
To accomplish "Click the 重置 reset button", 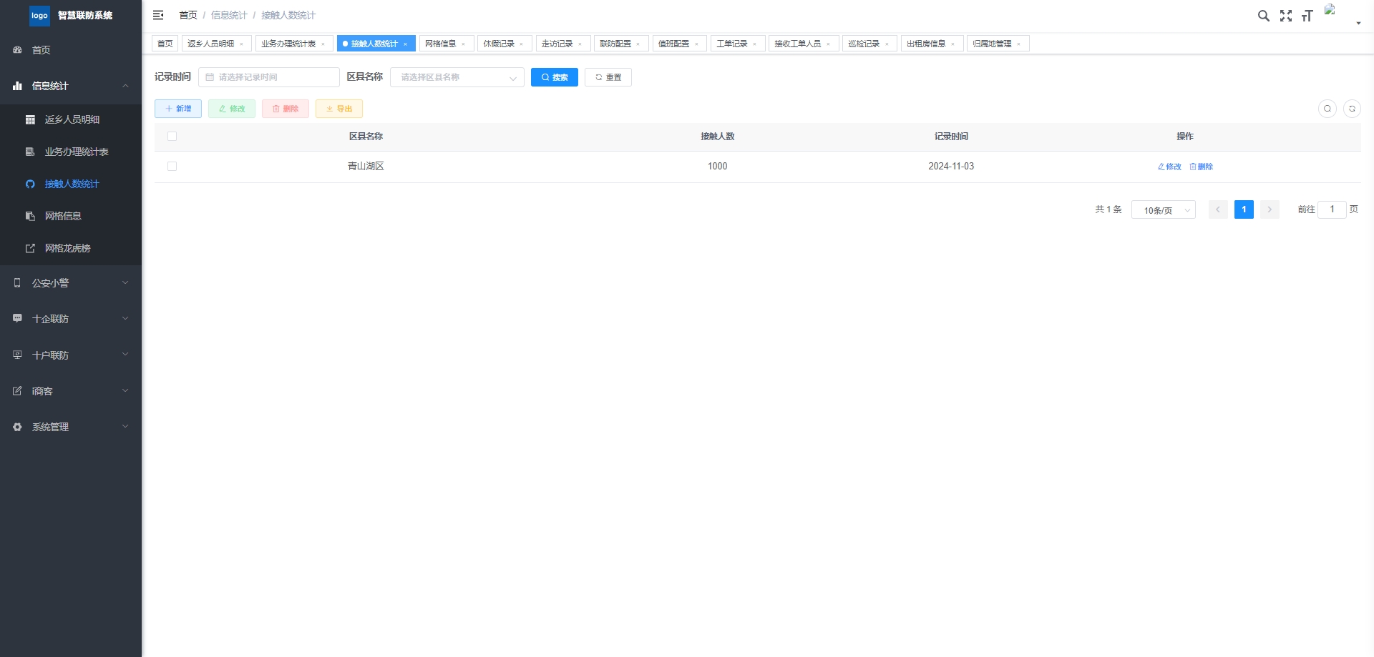I will (608, 77).
